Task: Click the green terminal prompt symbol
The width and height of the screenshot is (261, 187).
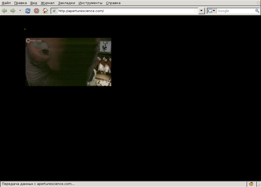Action: pos(25,29)
